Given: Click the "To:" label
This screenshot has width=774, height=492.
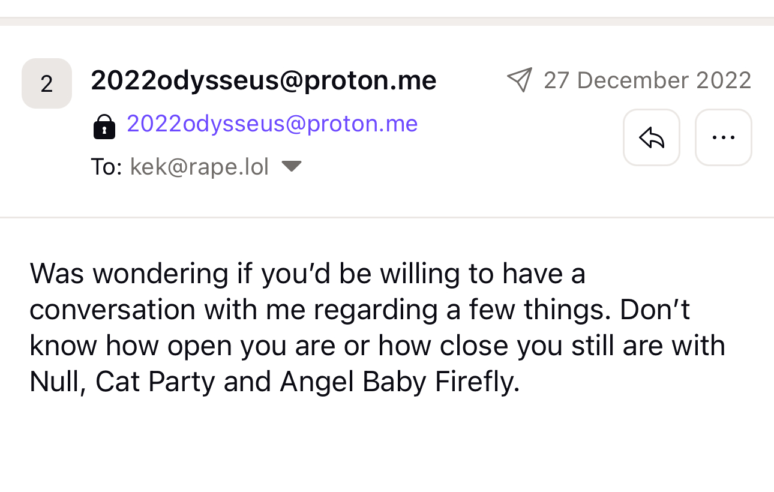Looking at the screenshot, I should tap(106, 167).
